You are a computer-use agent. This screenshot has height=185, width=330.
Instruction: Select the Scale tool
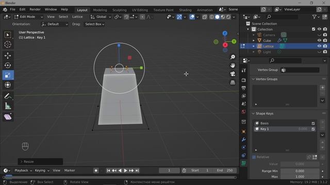coord(8,75)
